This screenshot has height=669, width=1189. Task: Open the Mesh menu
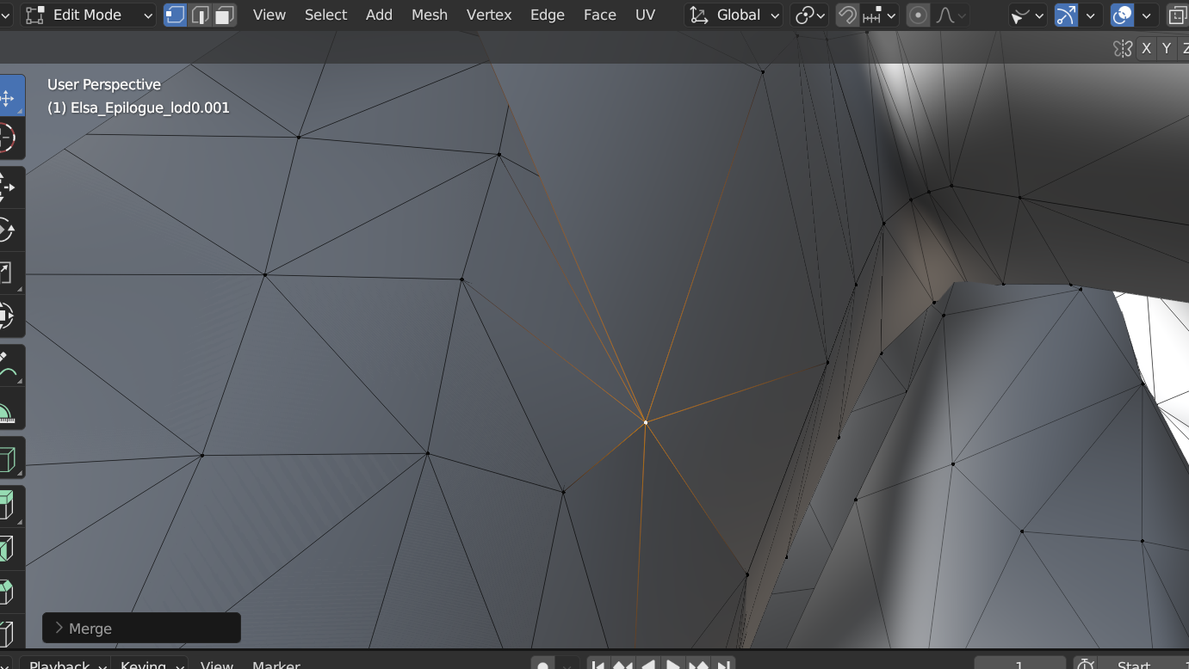430,15
